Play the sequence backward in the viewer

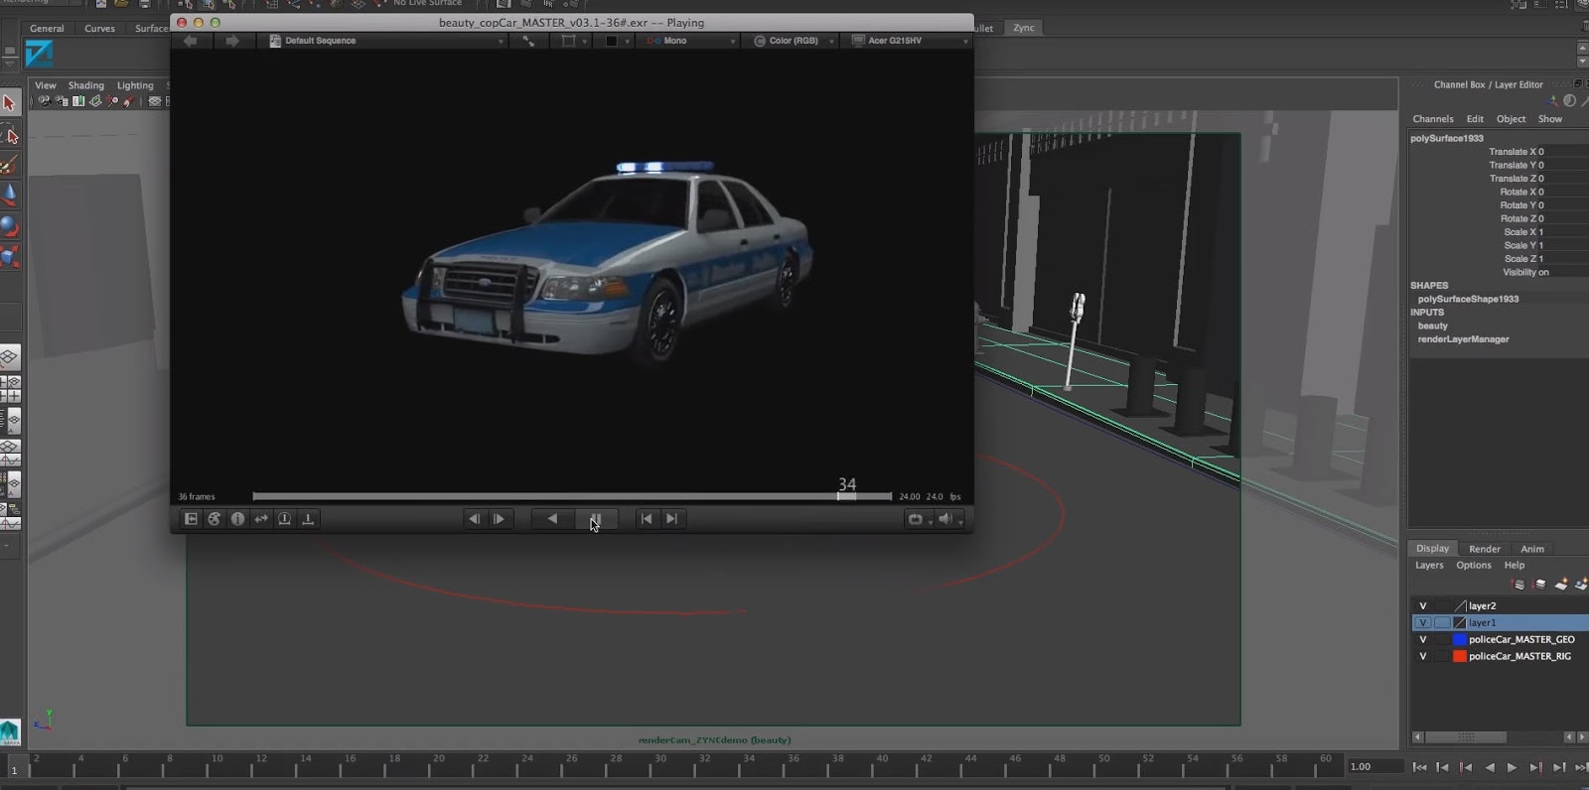(552, 519)
